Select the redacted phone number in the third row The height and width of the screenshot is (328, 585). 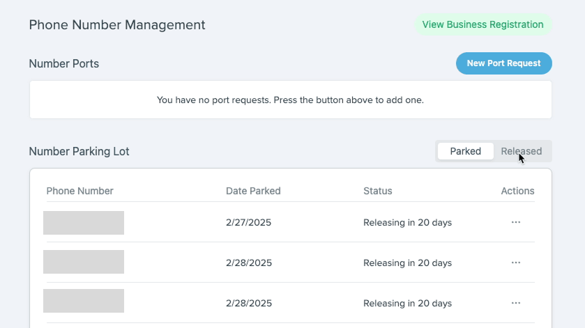(x=84, y=302)
